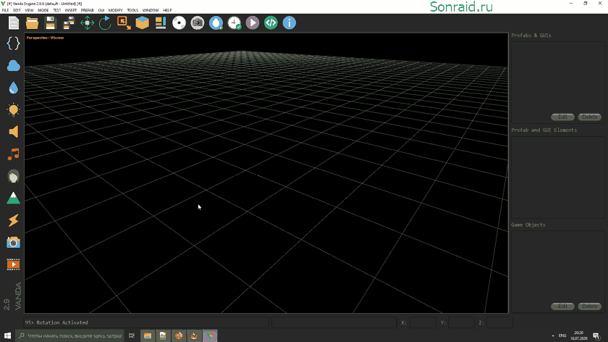Click the Windows taskbar search box
This screenshot has height=342, width=608.
[69, 335]
